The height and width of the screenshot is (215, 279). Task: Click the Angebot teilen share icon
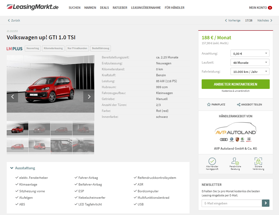pyautogui.click(x=239, y=104)
